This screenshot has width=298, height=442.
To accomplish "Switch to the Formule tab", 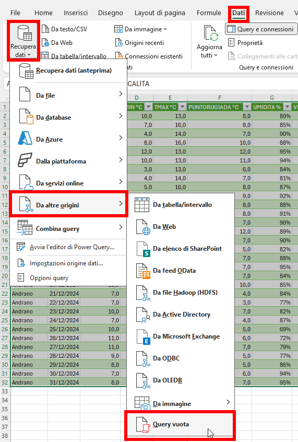I will (x=209, y=13).
